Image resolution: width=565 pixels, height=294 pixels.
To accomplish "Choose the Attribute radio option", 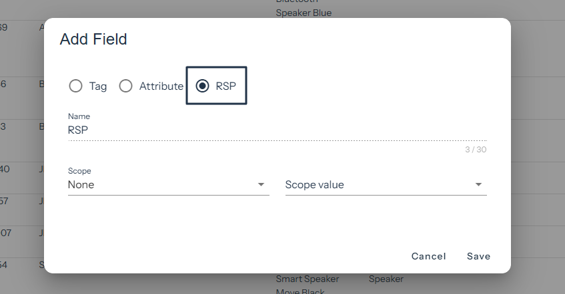I will 125,86.
